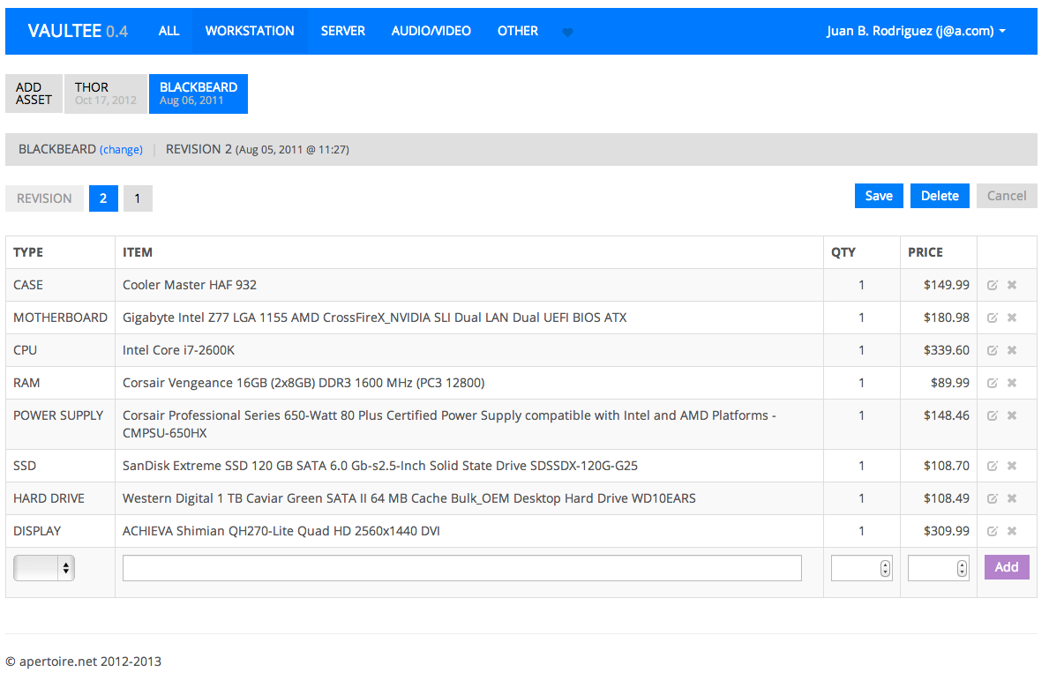This screenshot has height=688, width=1049.
Task: Open the type dropdown for new item
Action: [44, 568]
